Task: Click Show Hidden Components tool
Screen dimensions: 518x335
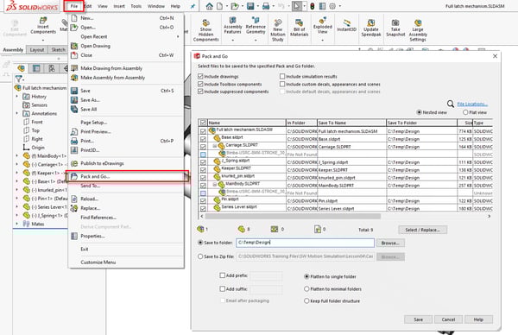Action: click(205, 29)
